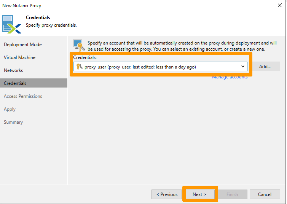Click the Add... button
Viewport: 287px width, 204px height.
(x=265, y=67)
